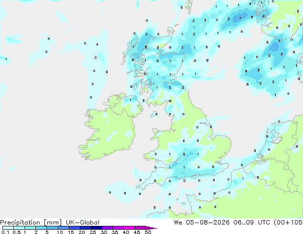The width and height of the screenshot is (303, 234).
Task: Click the 0.1–0.5 mm legend color swatch
Action: 8,228
